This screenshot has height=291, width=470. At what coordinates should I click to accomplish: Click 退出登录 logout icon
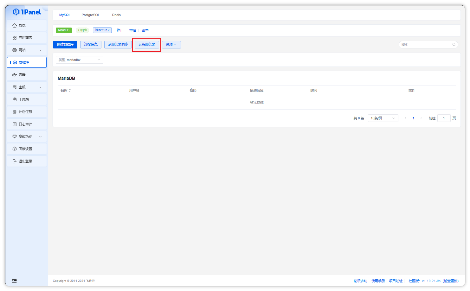coord(15,161)
